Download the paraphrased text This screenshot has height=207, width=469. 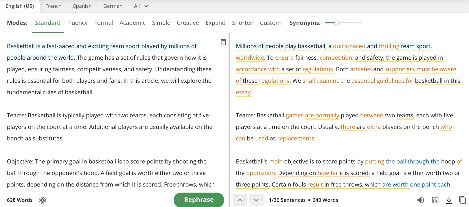point(449,200)
